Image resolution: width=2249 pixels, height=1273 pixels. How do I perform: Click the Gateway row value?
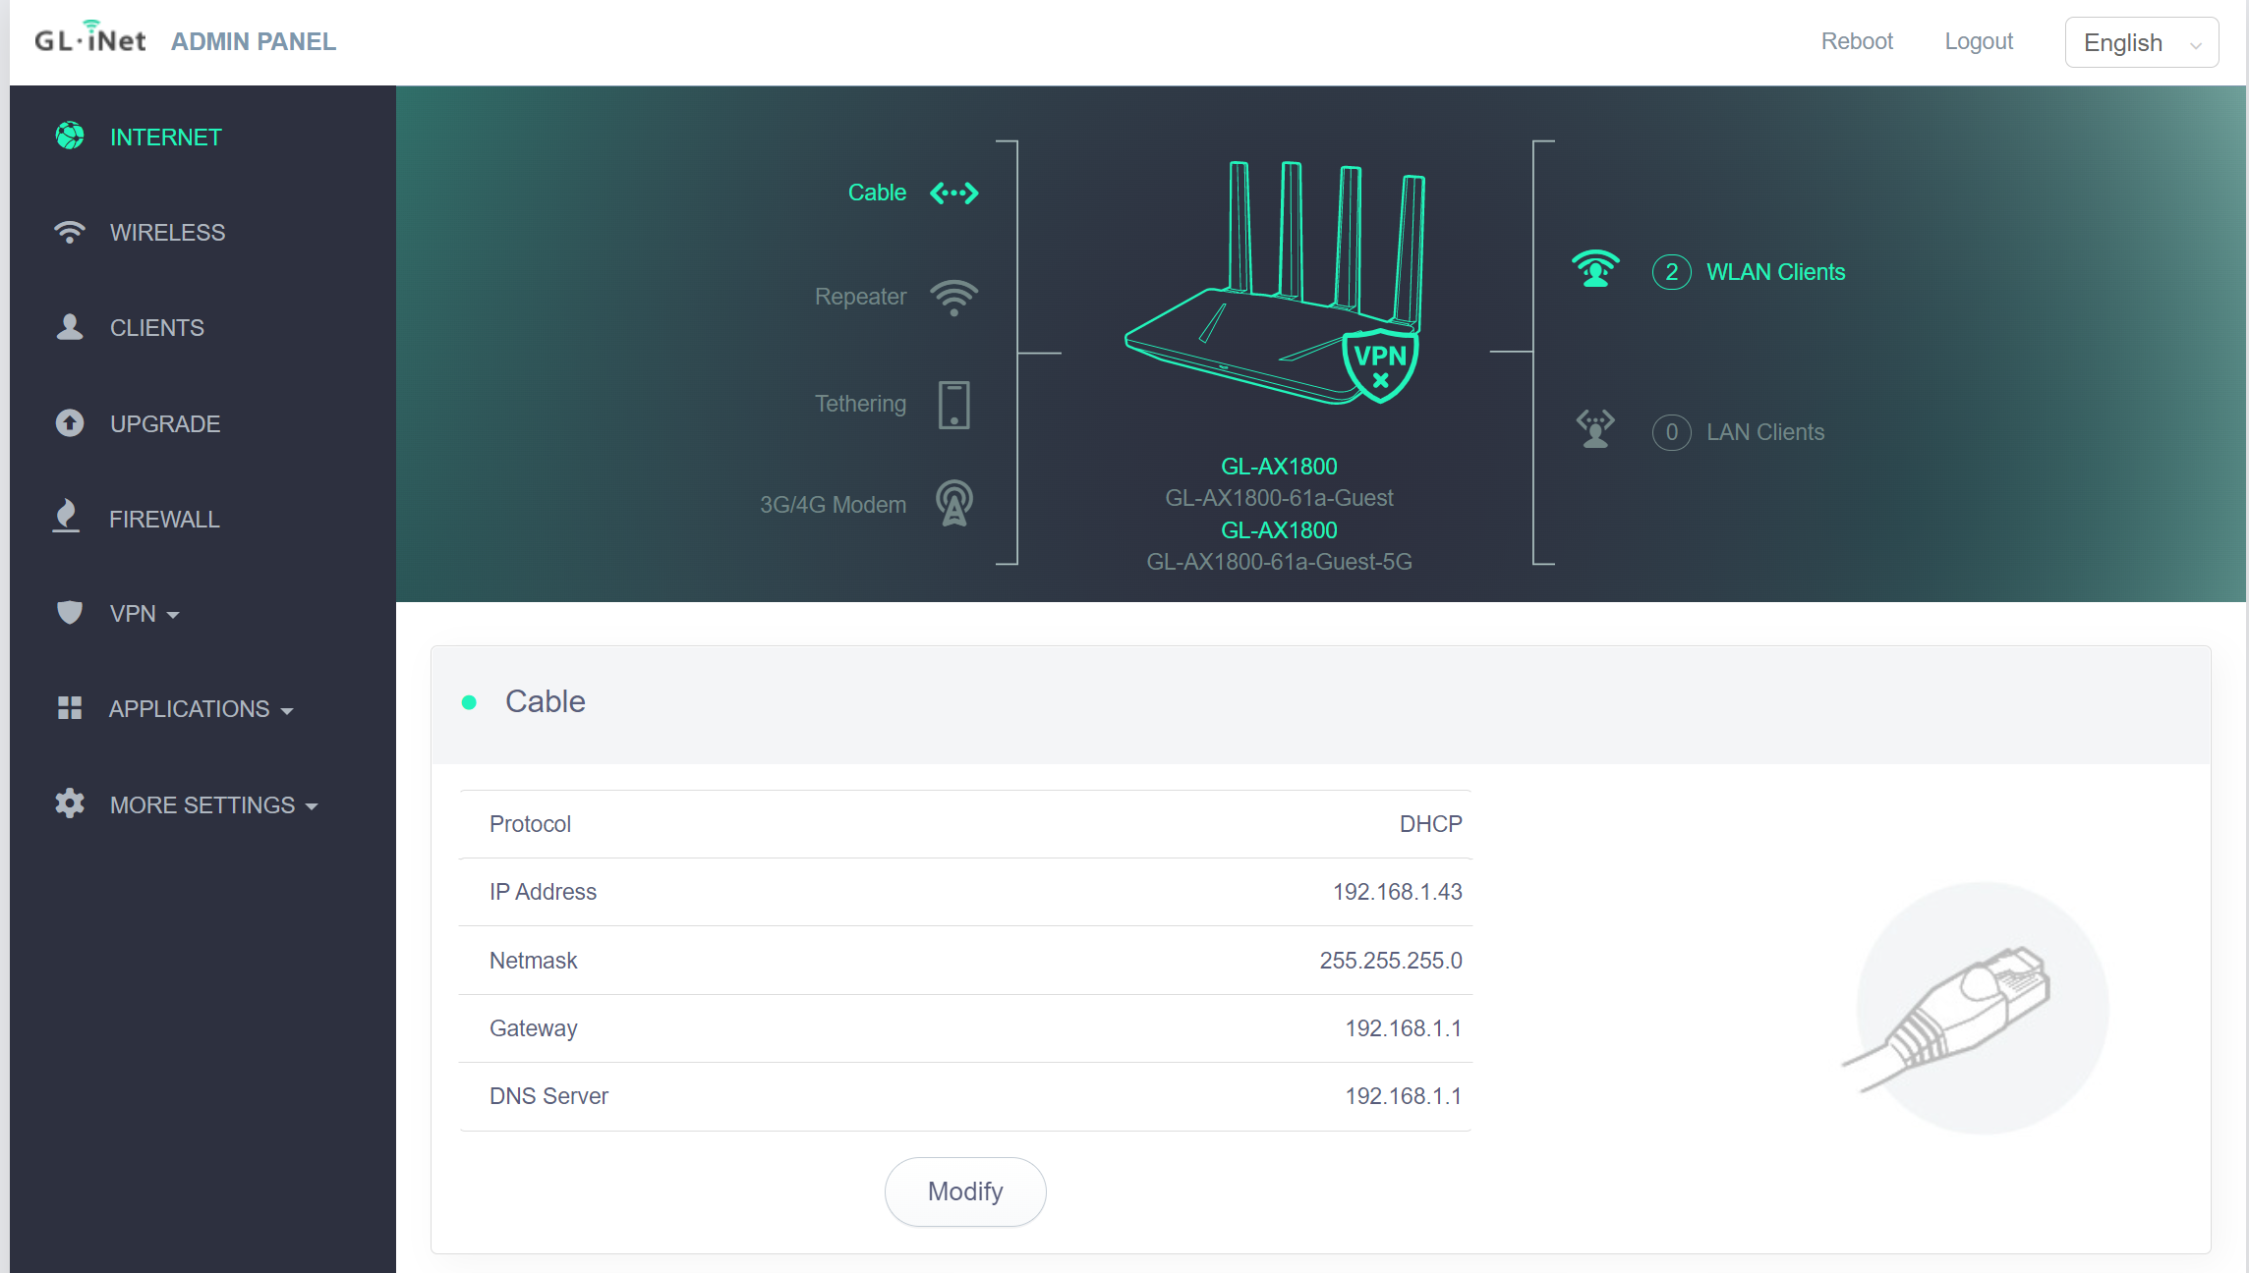pyautogui.click(x=1403, y=1028)
